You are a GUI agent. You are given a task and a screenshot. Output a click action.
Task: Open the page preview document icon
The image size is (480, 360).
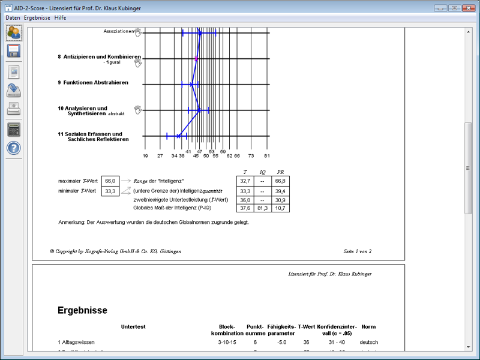(x=14, y=72)
